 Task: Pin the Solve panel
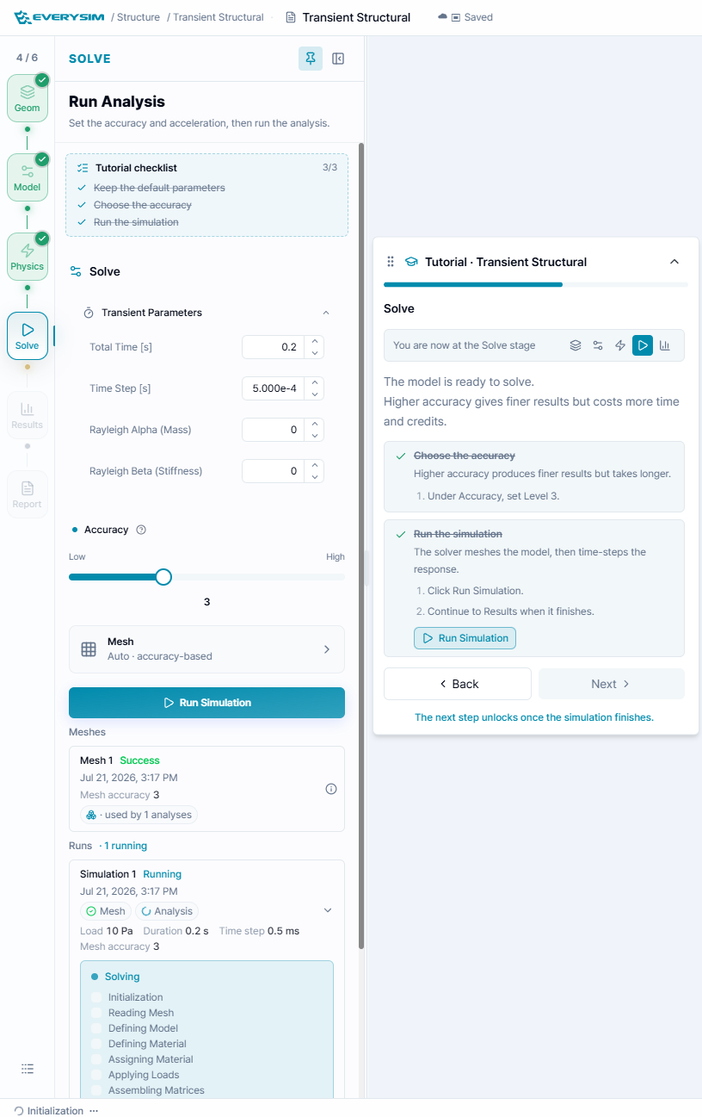pos(311,59)
